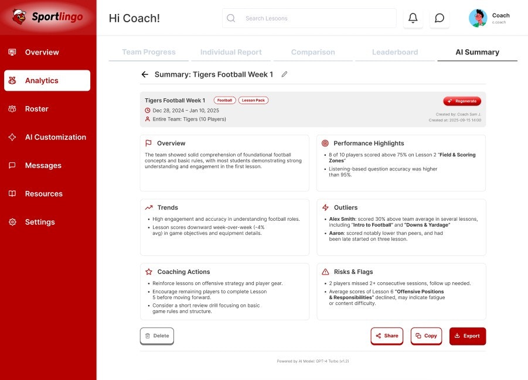The height and width of the screenshot is (380, 528).
Task: Switch to Comparison tab
Action: (313, 52)
